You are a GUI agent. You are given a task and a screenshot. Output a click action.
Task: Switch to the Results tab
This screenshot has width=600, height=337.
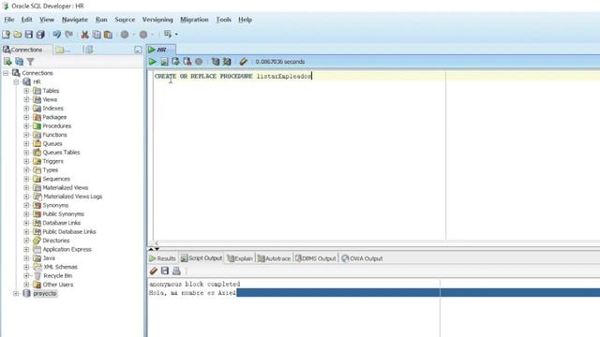click(x=162, y=258)
